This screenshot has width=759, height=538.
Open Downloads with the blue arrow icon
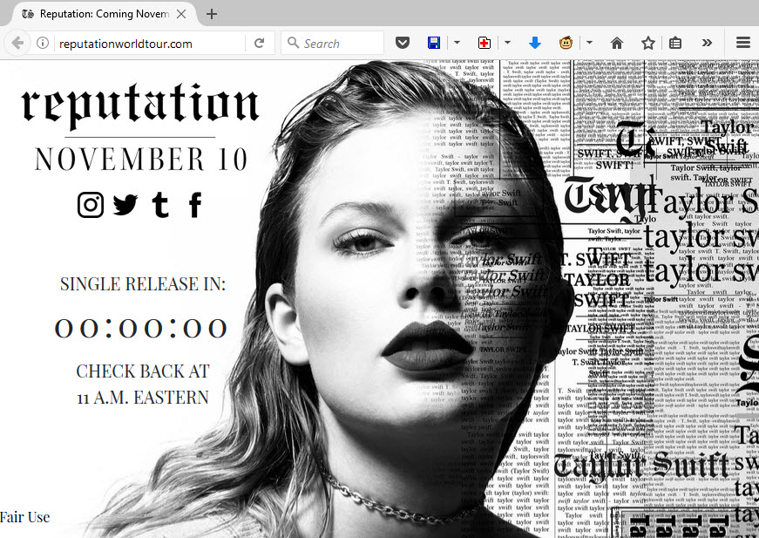pos(535,43)
